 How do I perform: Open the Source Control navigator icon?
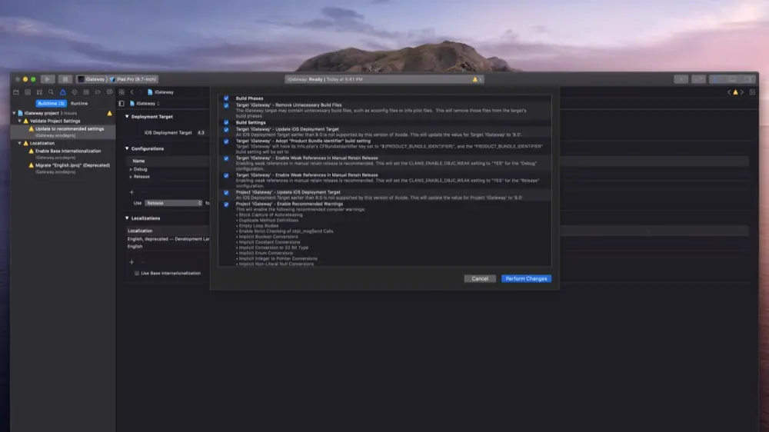28,92
